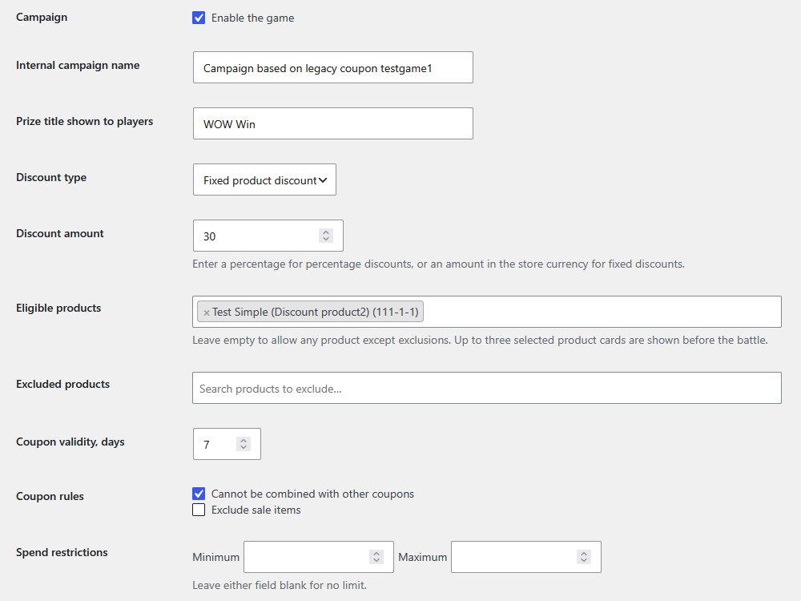Click the Enable the game label text
Image resolution: width=801 pixels, height=601 pixels.
click(x=253, y=18)
